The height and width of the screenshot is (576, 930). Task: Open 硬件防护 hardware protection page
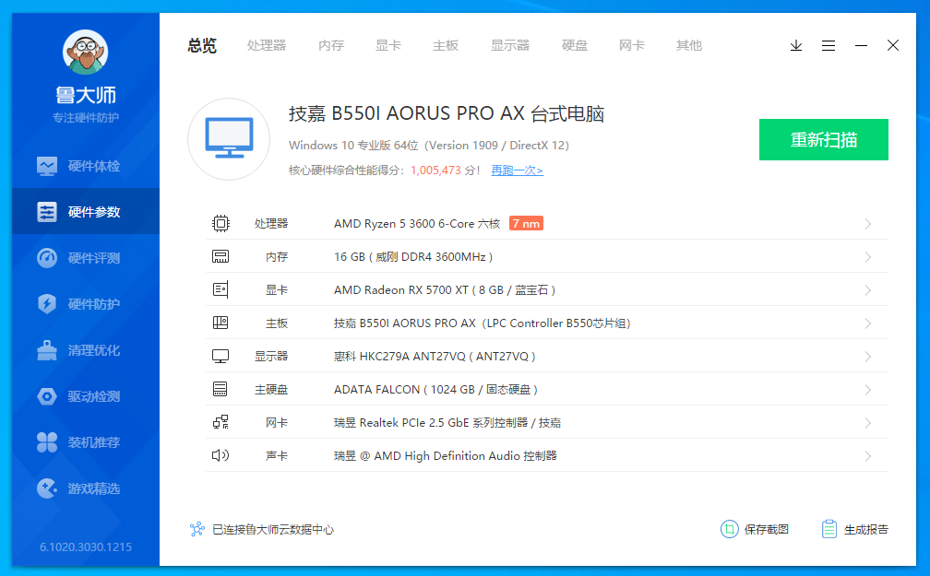85,304
